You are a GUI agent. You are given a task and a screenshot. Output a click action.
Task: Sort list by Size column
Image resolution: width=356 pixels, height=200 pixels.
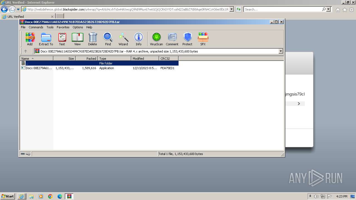(64, 58)
